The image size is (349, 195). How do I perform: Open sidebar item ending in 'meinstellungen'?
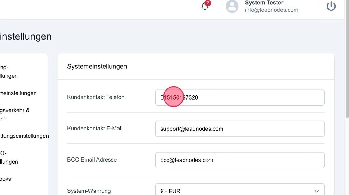tap(18, 93)
